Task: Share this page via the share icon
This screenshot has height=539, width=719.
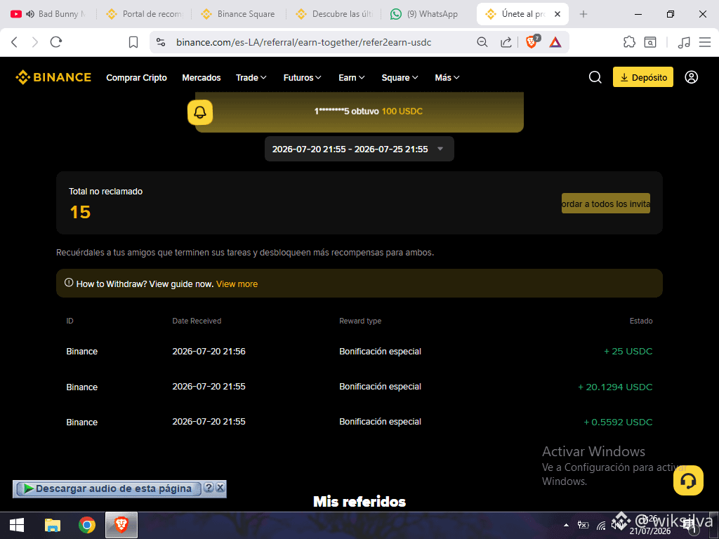Action: pos(506,42)
